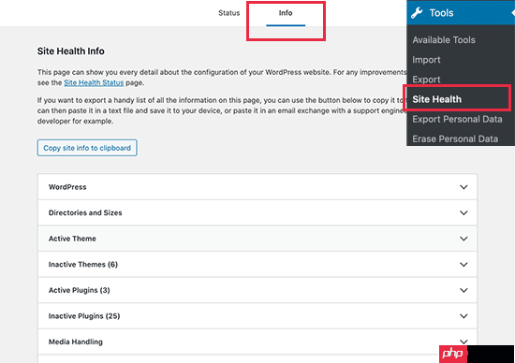Expand the Active Theme chevron

[x=463, y=239]
